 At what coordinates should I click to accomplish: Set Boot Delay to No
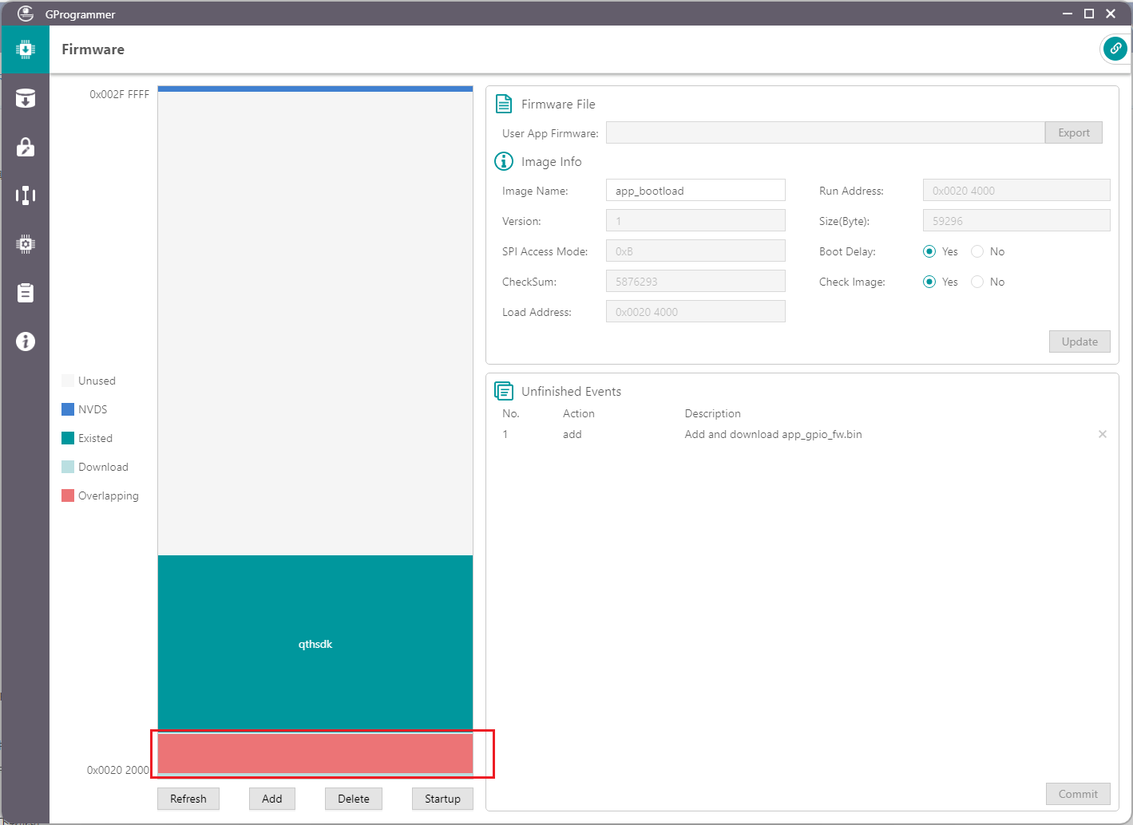(977, 251)
